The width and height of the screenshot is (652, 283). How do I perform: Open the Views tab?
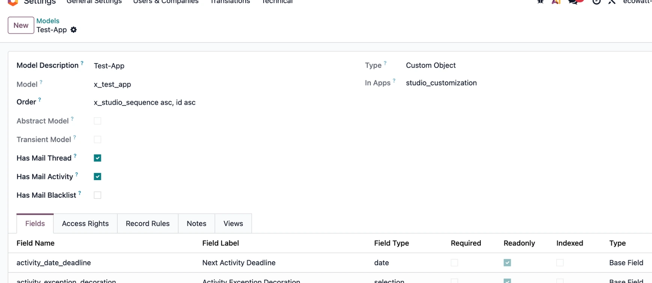pos(233,223)
